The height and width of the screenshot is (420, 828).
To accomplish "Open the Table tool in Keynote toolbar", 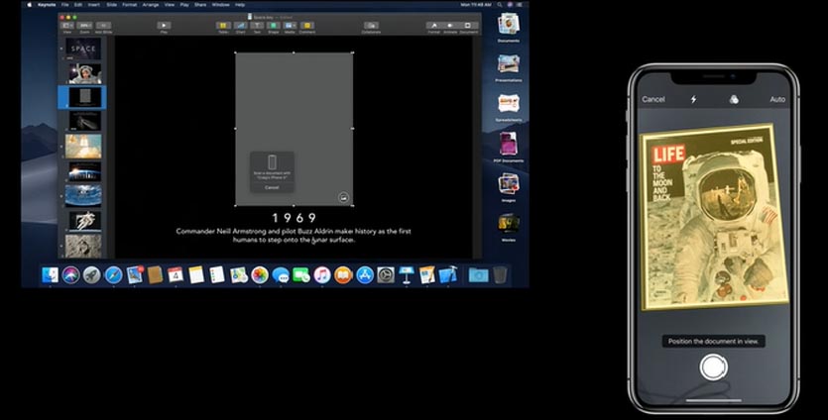I will (223, 26).
